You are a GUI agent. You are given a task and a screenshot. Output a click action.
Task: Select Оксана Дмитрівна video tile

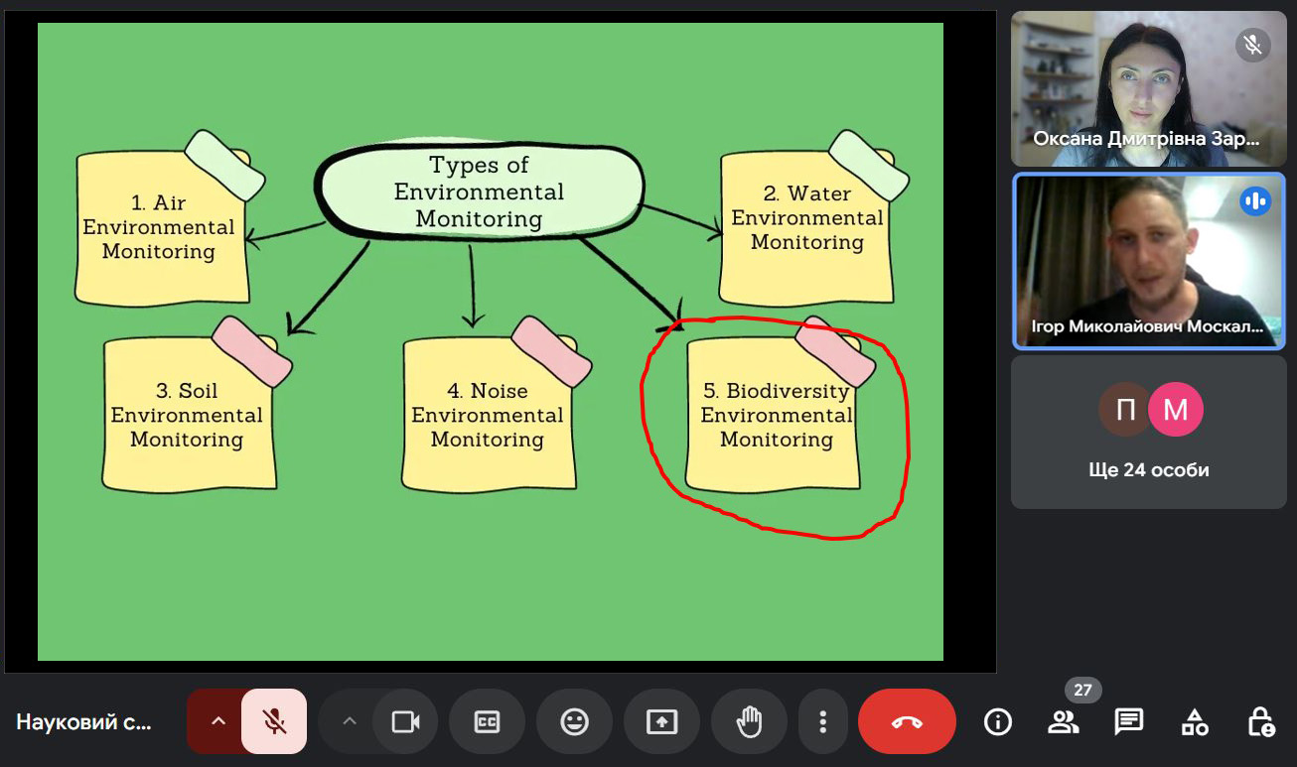point(1149,89)
